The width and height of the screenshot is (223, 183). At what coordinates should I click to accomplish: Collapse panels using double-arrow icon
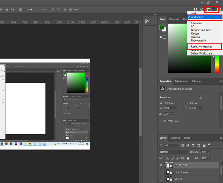(155, 15)
